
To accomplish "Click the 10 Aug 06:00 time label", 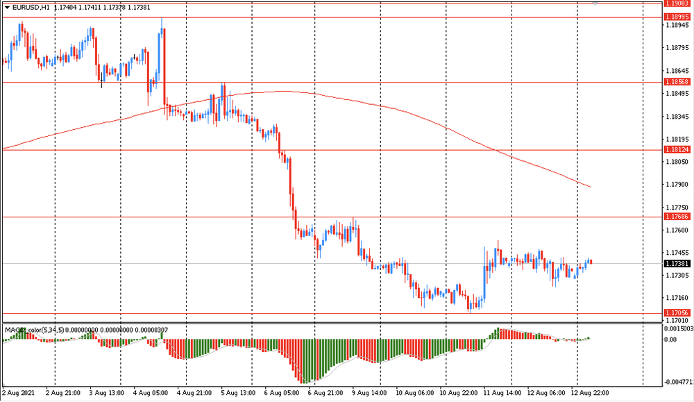I will coord(414,393).
